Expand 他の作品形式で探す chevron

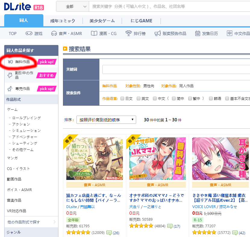click(55, 222)
